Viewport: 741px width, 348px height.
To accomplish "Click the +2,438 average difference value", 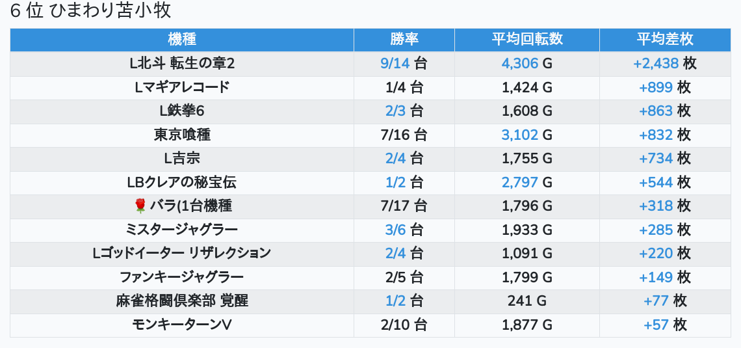I will coord(656,64).
